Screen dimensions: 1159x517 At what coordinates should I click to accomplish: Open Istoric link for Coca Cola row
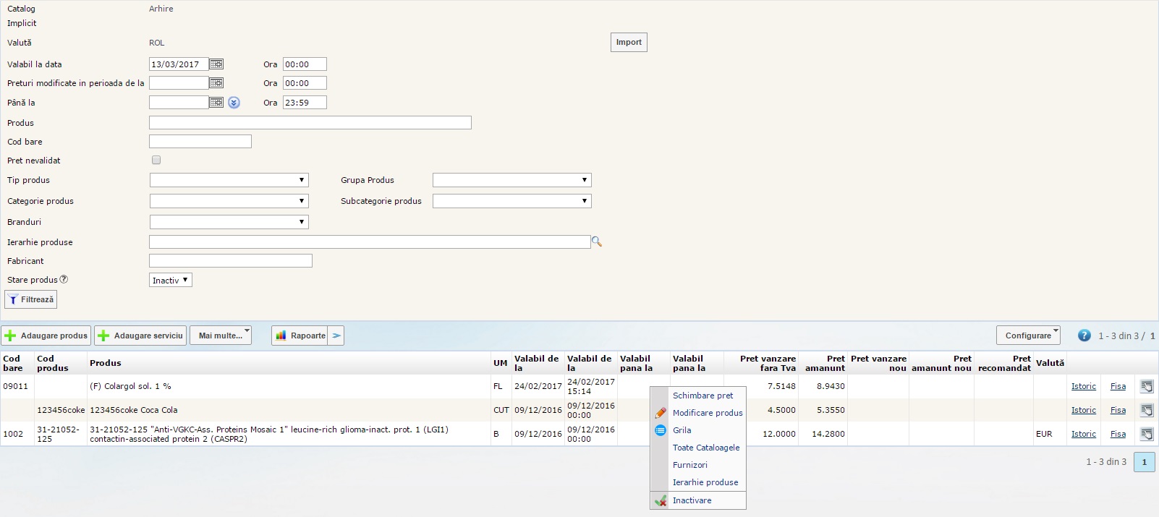tap(1083, 410)
